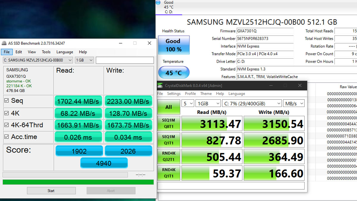Click the Raw Values column header

pos(348,87)
